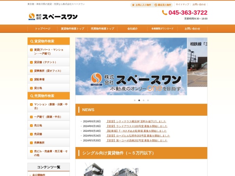The height and width of the screenshot is (176, 235).
Task: Click the magnifier icon beside 賃貸物件検索
Action: 32,41
